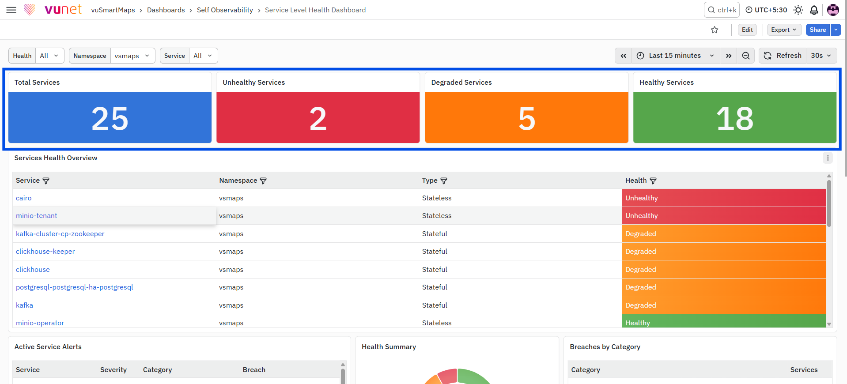847x384 pixels.
Task: Click the user avatar icon
Action: click(x=833, y=10)
